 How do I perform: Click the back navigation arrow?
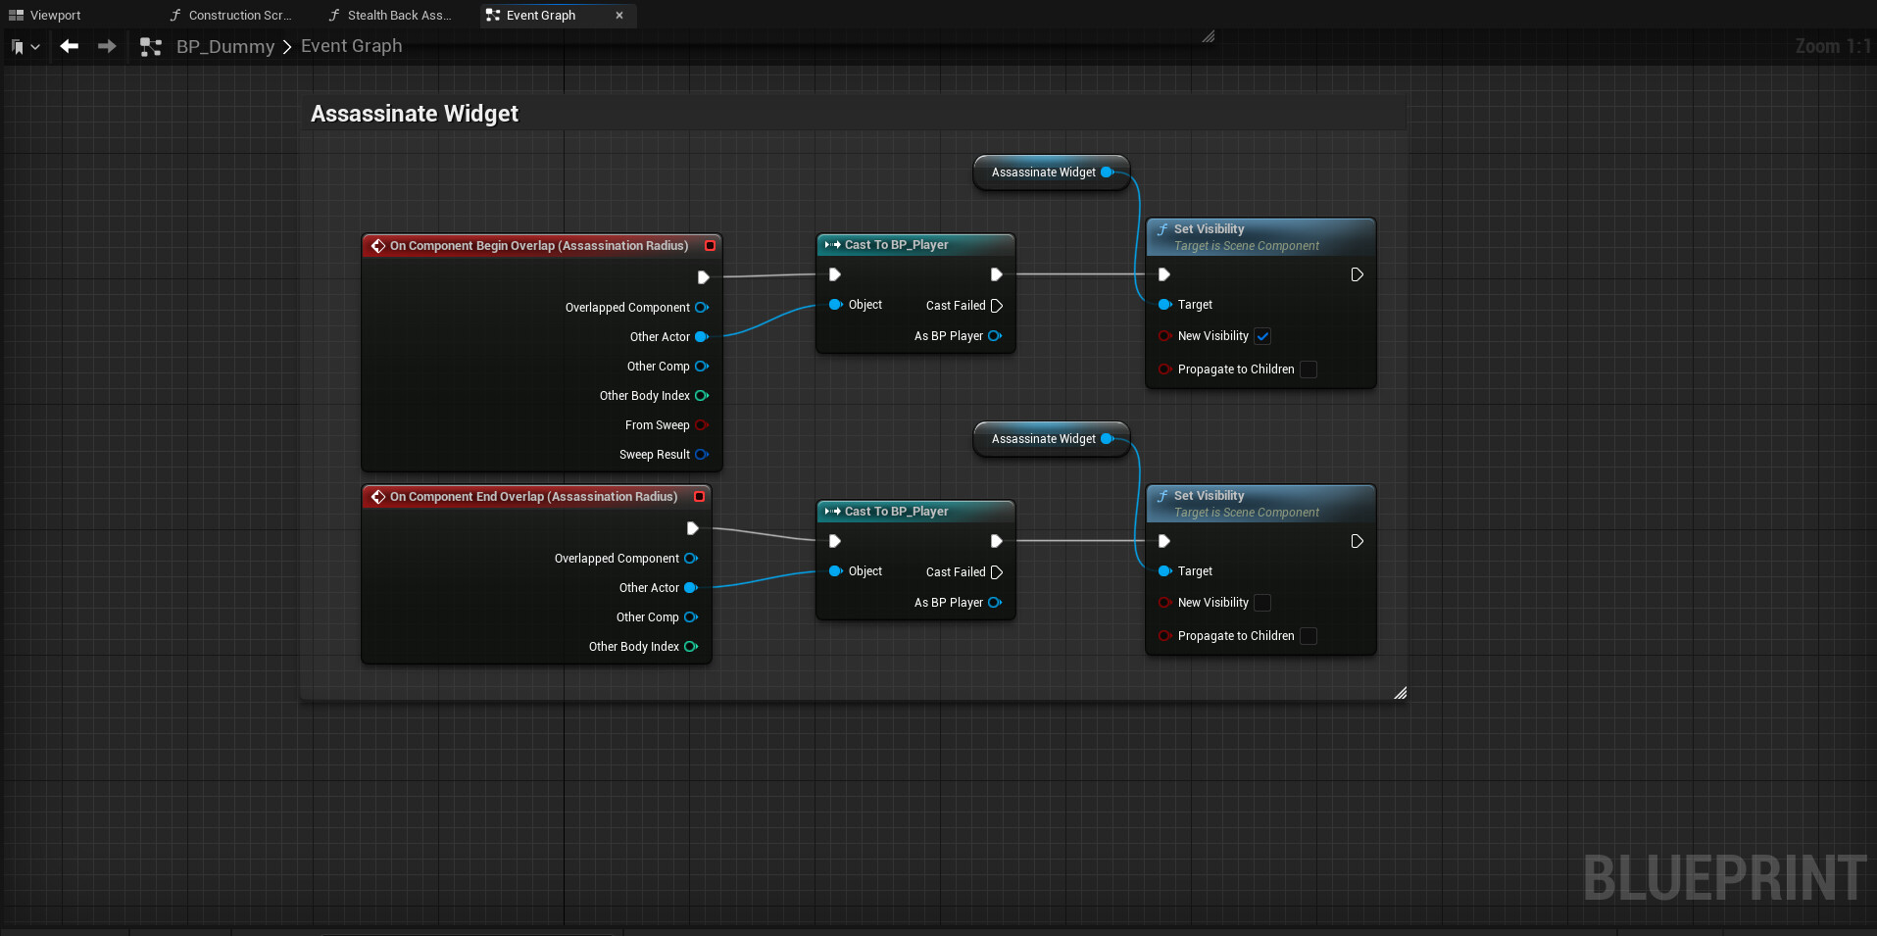click(68, 46)
